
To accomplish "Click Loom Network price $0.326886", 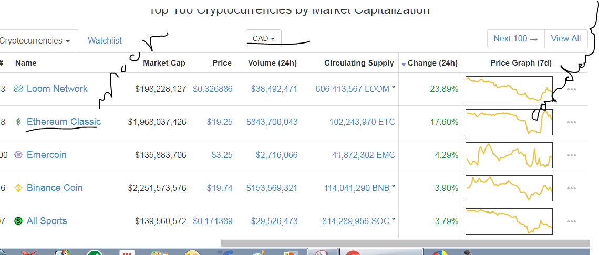I will click(x=212, y=89).
